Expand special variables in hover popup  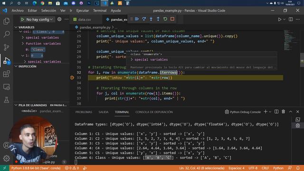132,59
